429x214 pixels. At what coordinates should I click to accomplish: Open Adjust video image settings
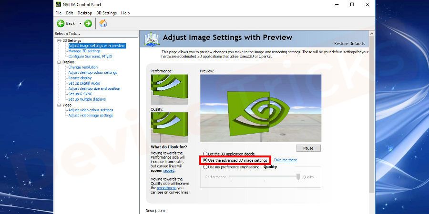point(91,116)
